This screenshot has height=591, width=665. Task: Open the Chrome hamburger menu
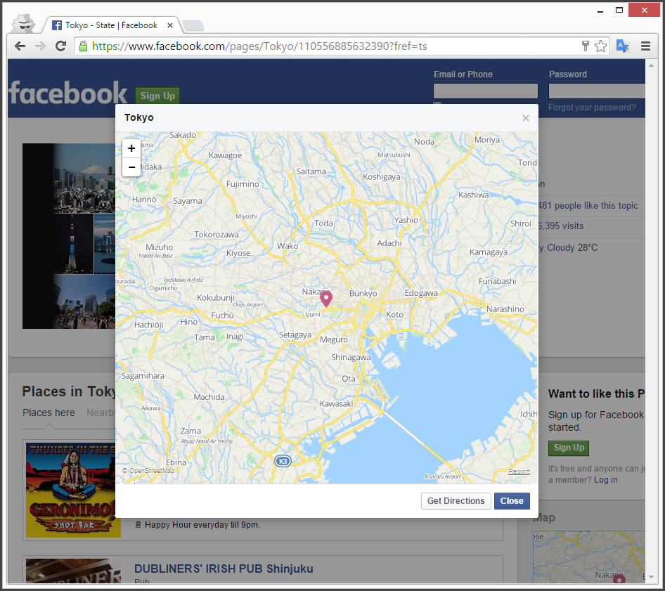click(x=645, y=46)
